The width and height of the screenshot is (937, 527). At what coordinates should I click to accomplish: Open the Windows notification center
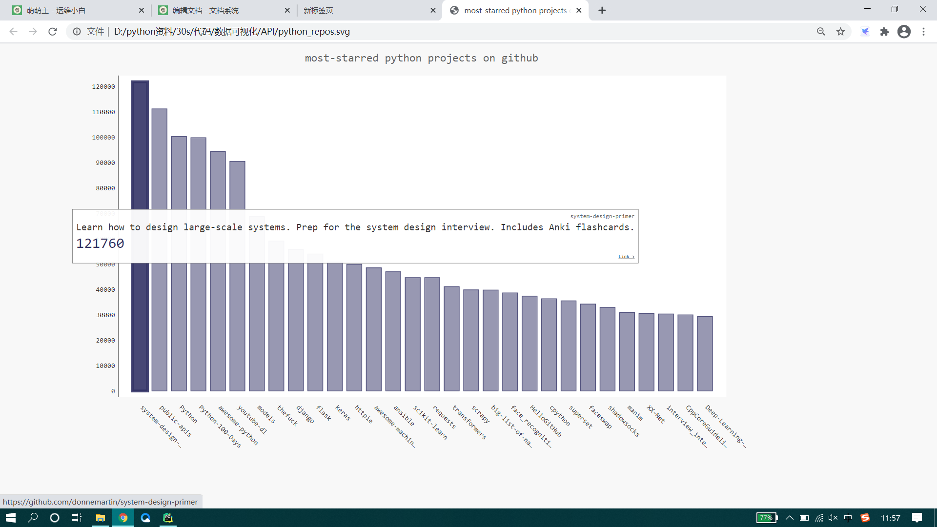tap(917, 518)
